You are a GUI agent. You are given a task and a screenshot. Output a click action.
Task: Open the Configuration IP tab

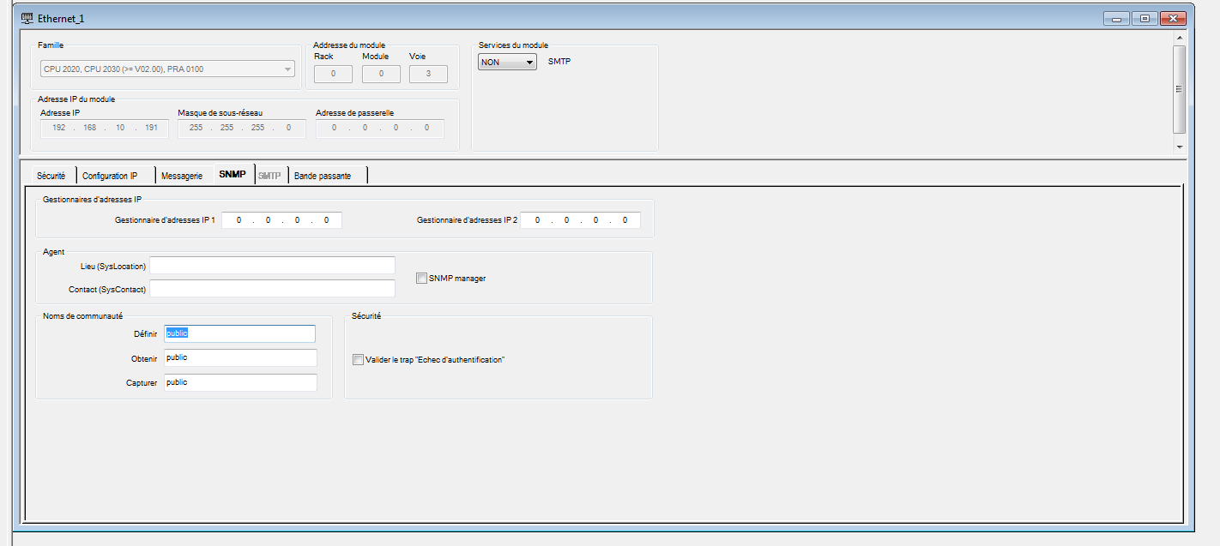tap(110, 175)
